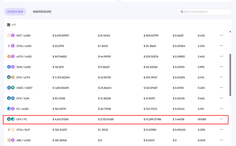The width and height of the screenshot is (236, 146).
Task: Open three-dot menu for XUN / xUSD row
Action: click(x=221, y=67)
